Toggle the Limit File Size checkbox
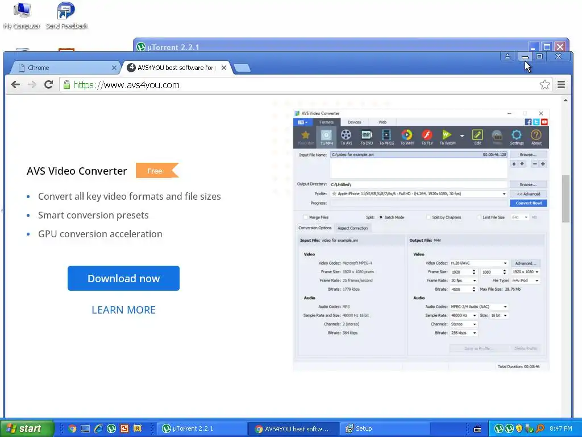This screenshot has height=437, width=582. [479, 217]
